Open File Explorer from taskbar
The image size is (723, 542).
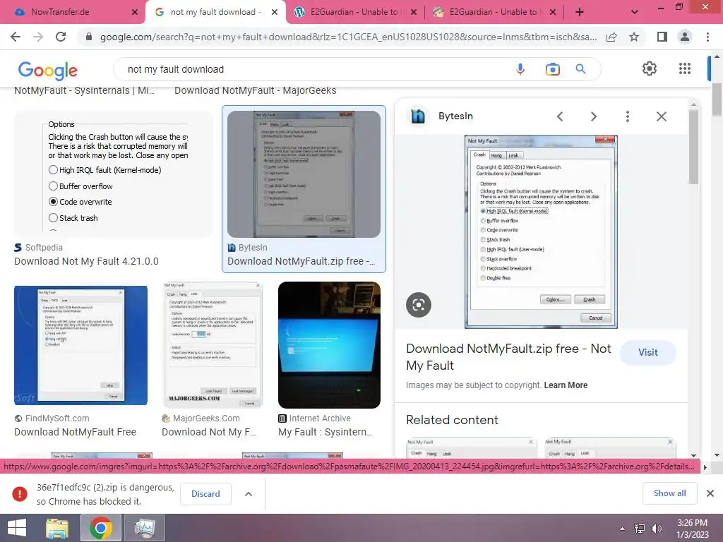(x=57, y=528)
